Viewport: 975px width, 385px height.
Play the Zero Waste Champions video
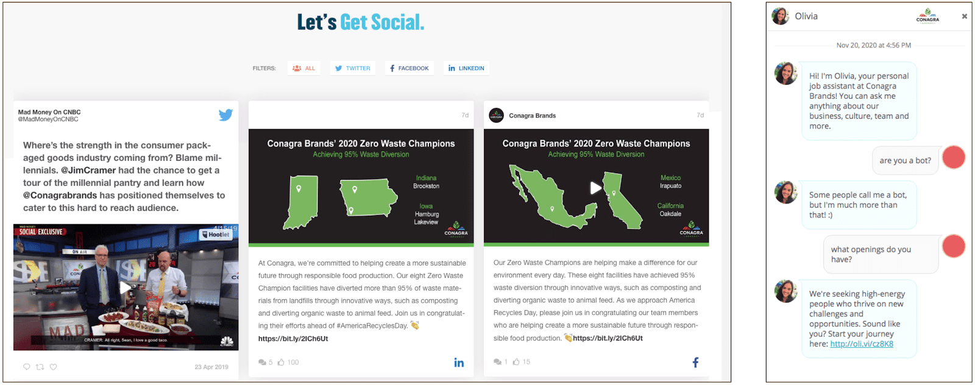(x=595, y=188)
